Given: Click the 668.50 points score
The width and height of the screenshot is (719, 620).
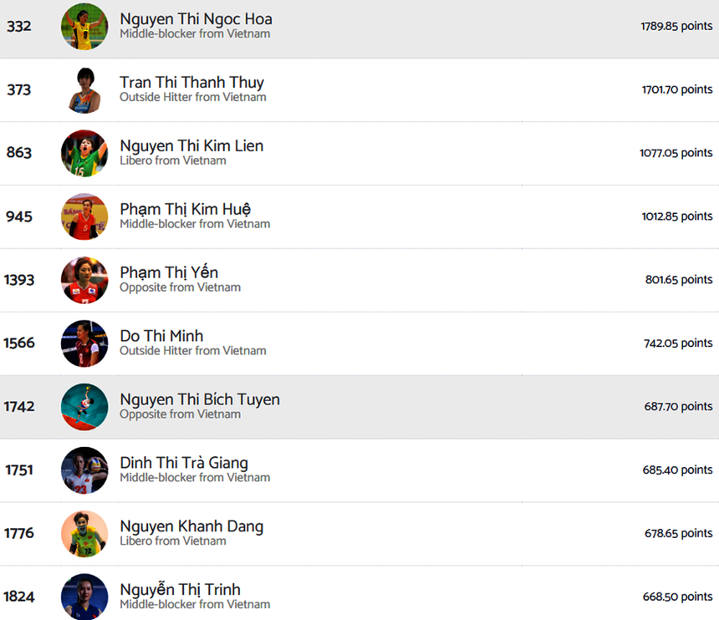Looking at the screenshot, I should (x=677, y=597).
